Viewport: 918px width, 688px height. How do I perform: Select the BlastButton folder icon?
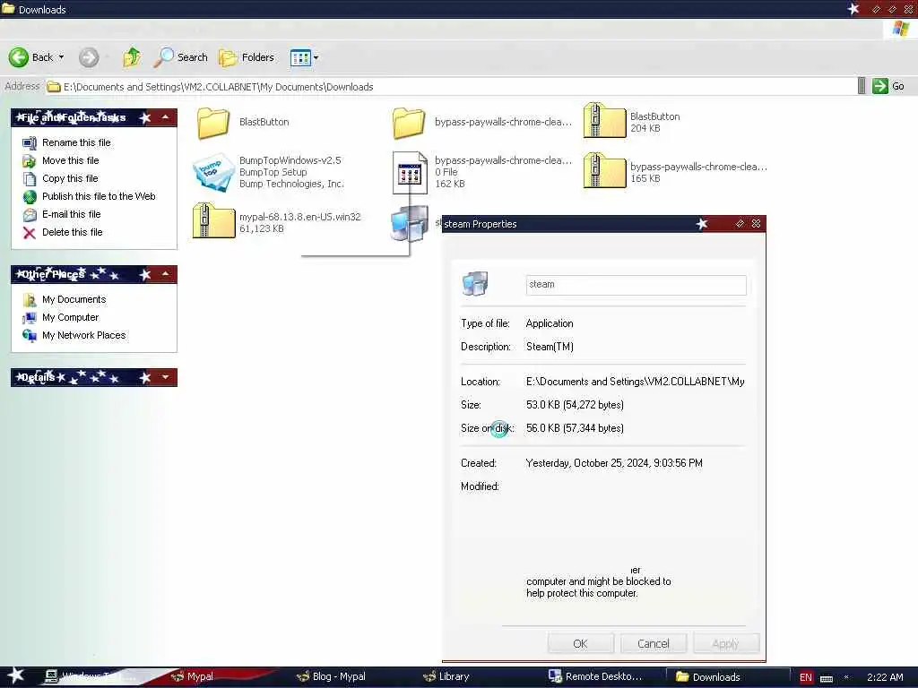tap(213, 122)
